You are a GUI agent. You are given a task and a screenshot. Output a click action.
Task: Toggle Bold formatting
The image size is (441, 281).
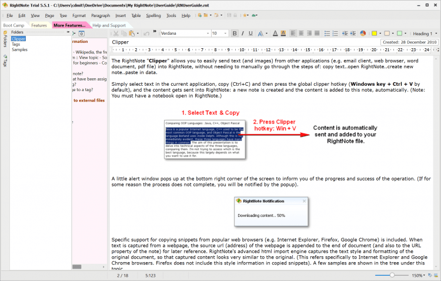point(235,34)
